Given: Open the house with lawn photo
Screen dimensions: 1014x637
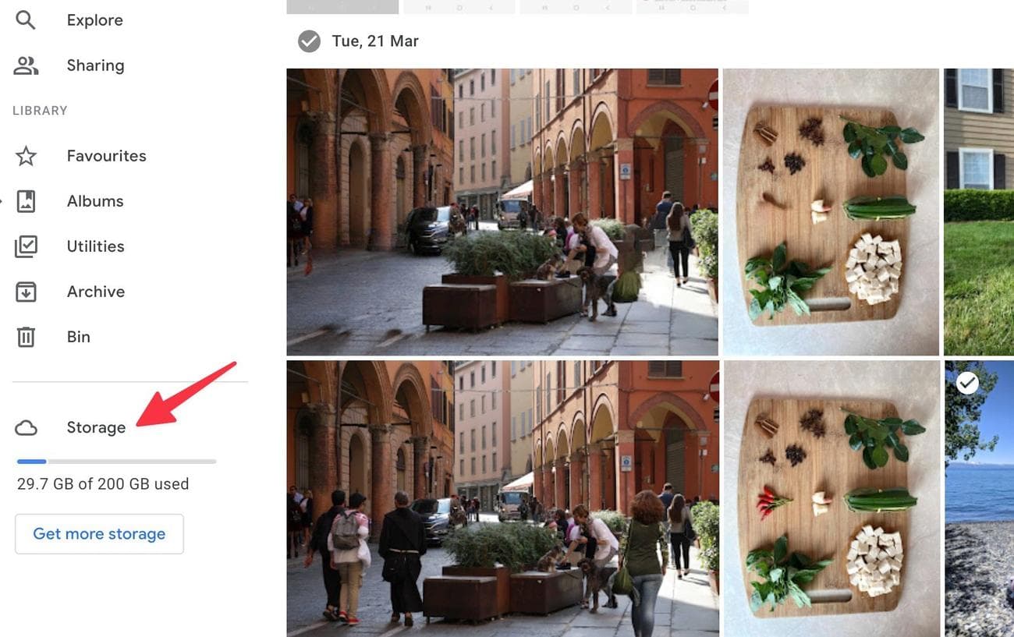Looking at the screenshot, I should [979, 212].
